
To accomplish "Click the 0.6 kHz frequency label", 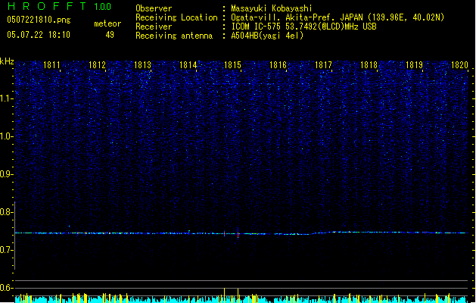I will [x=7, y=288].
